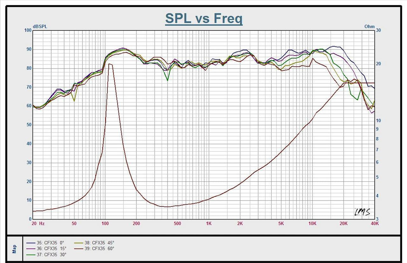Click the 20 Hz axis label
The image size is (407, 263).
[x=38, y=223]
